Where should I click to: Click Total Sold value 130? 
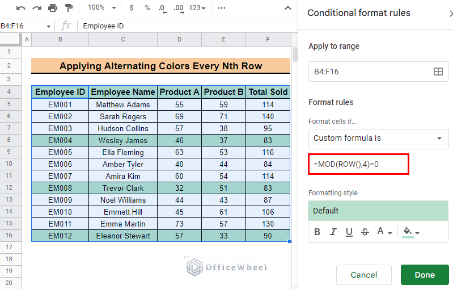coord(268,224)
